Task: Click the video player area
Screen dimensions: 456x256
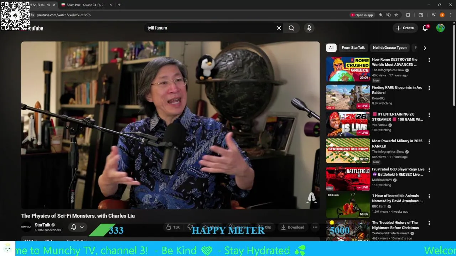Action: pyautogui.click(x=170, y=125)
